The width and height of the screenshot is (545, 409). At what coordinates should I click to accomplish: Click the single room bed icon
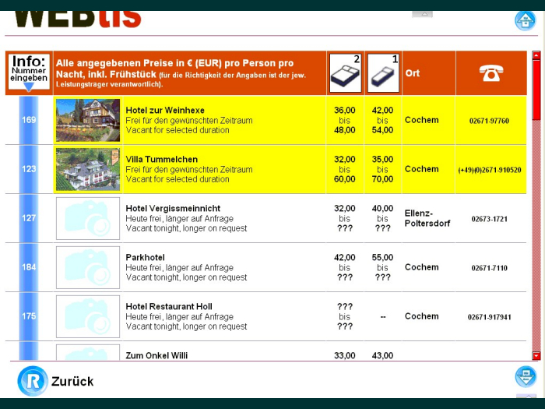coord(382,73)
